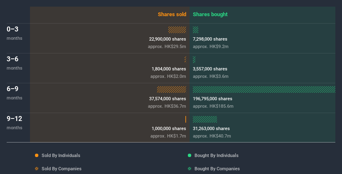This screenshot has width=342, height=174.
Task: Click the Shares sold column header
Action: (x=172, y=15)
